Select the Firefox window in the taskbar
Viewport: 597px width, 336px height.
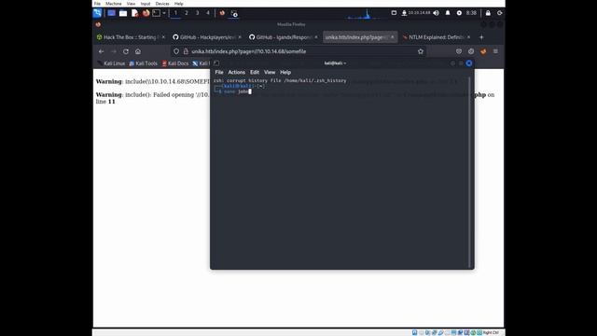(x=222, y=13)
